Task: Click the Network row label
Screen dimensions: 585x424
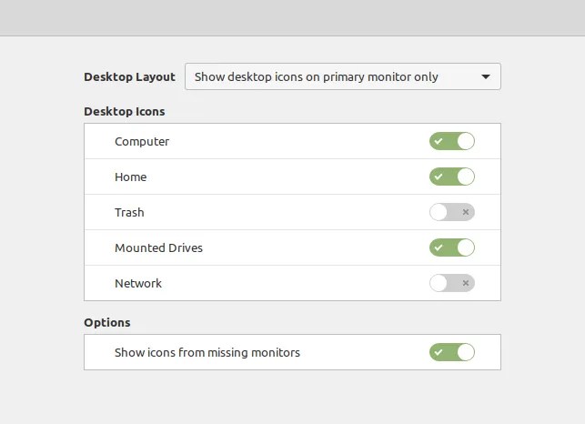Action: pyautogui.click(x=138, y=283)
